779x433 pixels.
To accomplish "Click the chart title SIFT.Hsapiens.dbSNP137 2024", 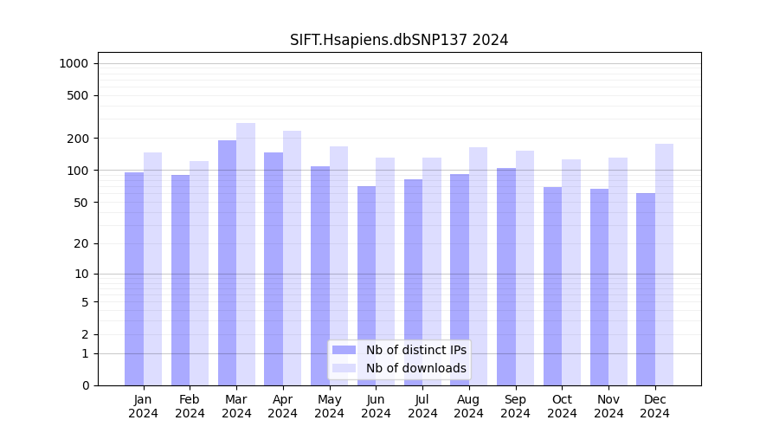I will pos(399,40).
